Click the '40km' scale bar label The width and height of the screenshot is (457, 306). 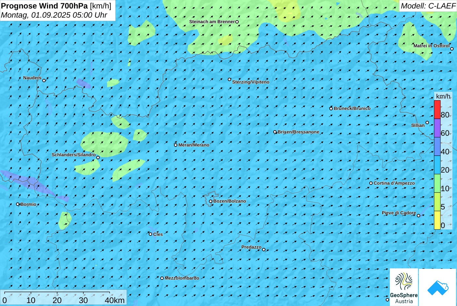pyautogui.click(x=115, y=300)
